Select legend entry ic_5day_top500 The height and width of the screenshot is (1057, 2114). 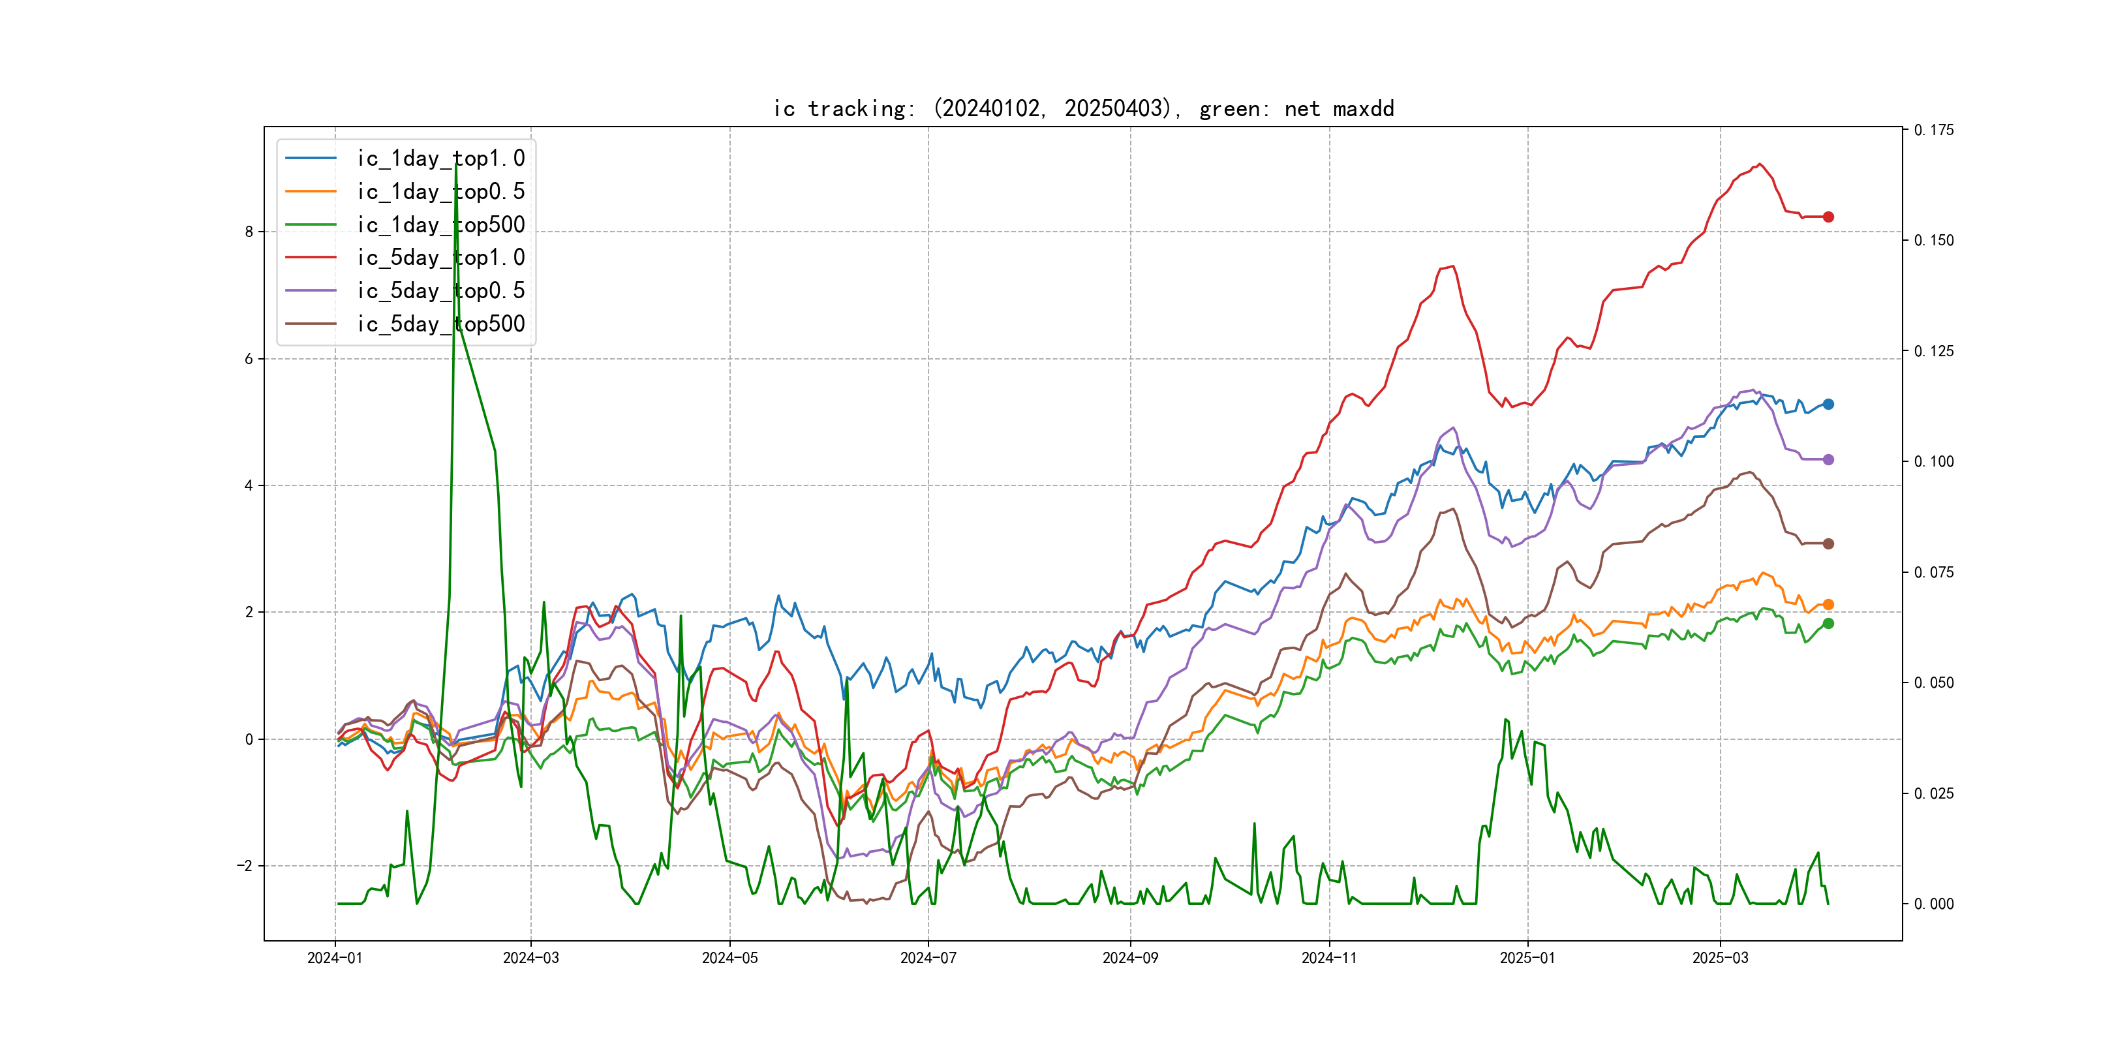[x=440, y=324]
